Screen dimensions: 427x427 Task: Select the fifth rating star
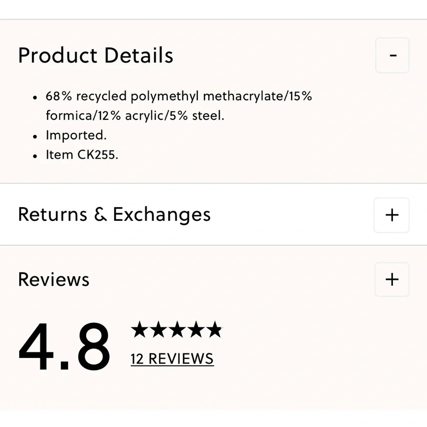coord(215,329)
